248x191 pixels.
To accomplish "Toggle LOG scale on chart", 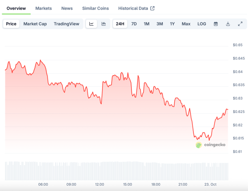I will coord(202,24).
